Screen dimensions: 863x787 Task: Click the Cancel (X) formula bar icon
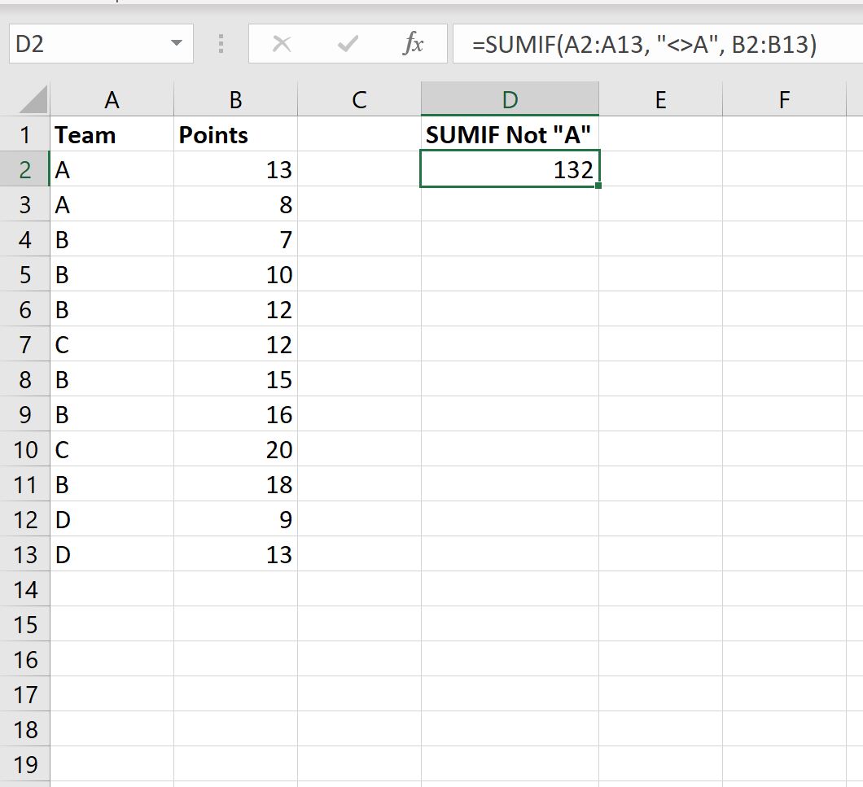(x=282, y=44)
